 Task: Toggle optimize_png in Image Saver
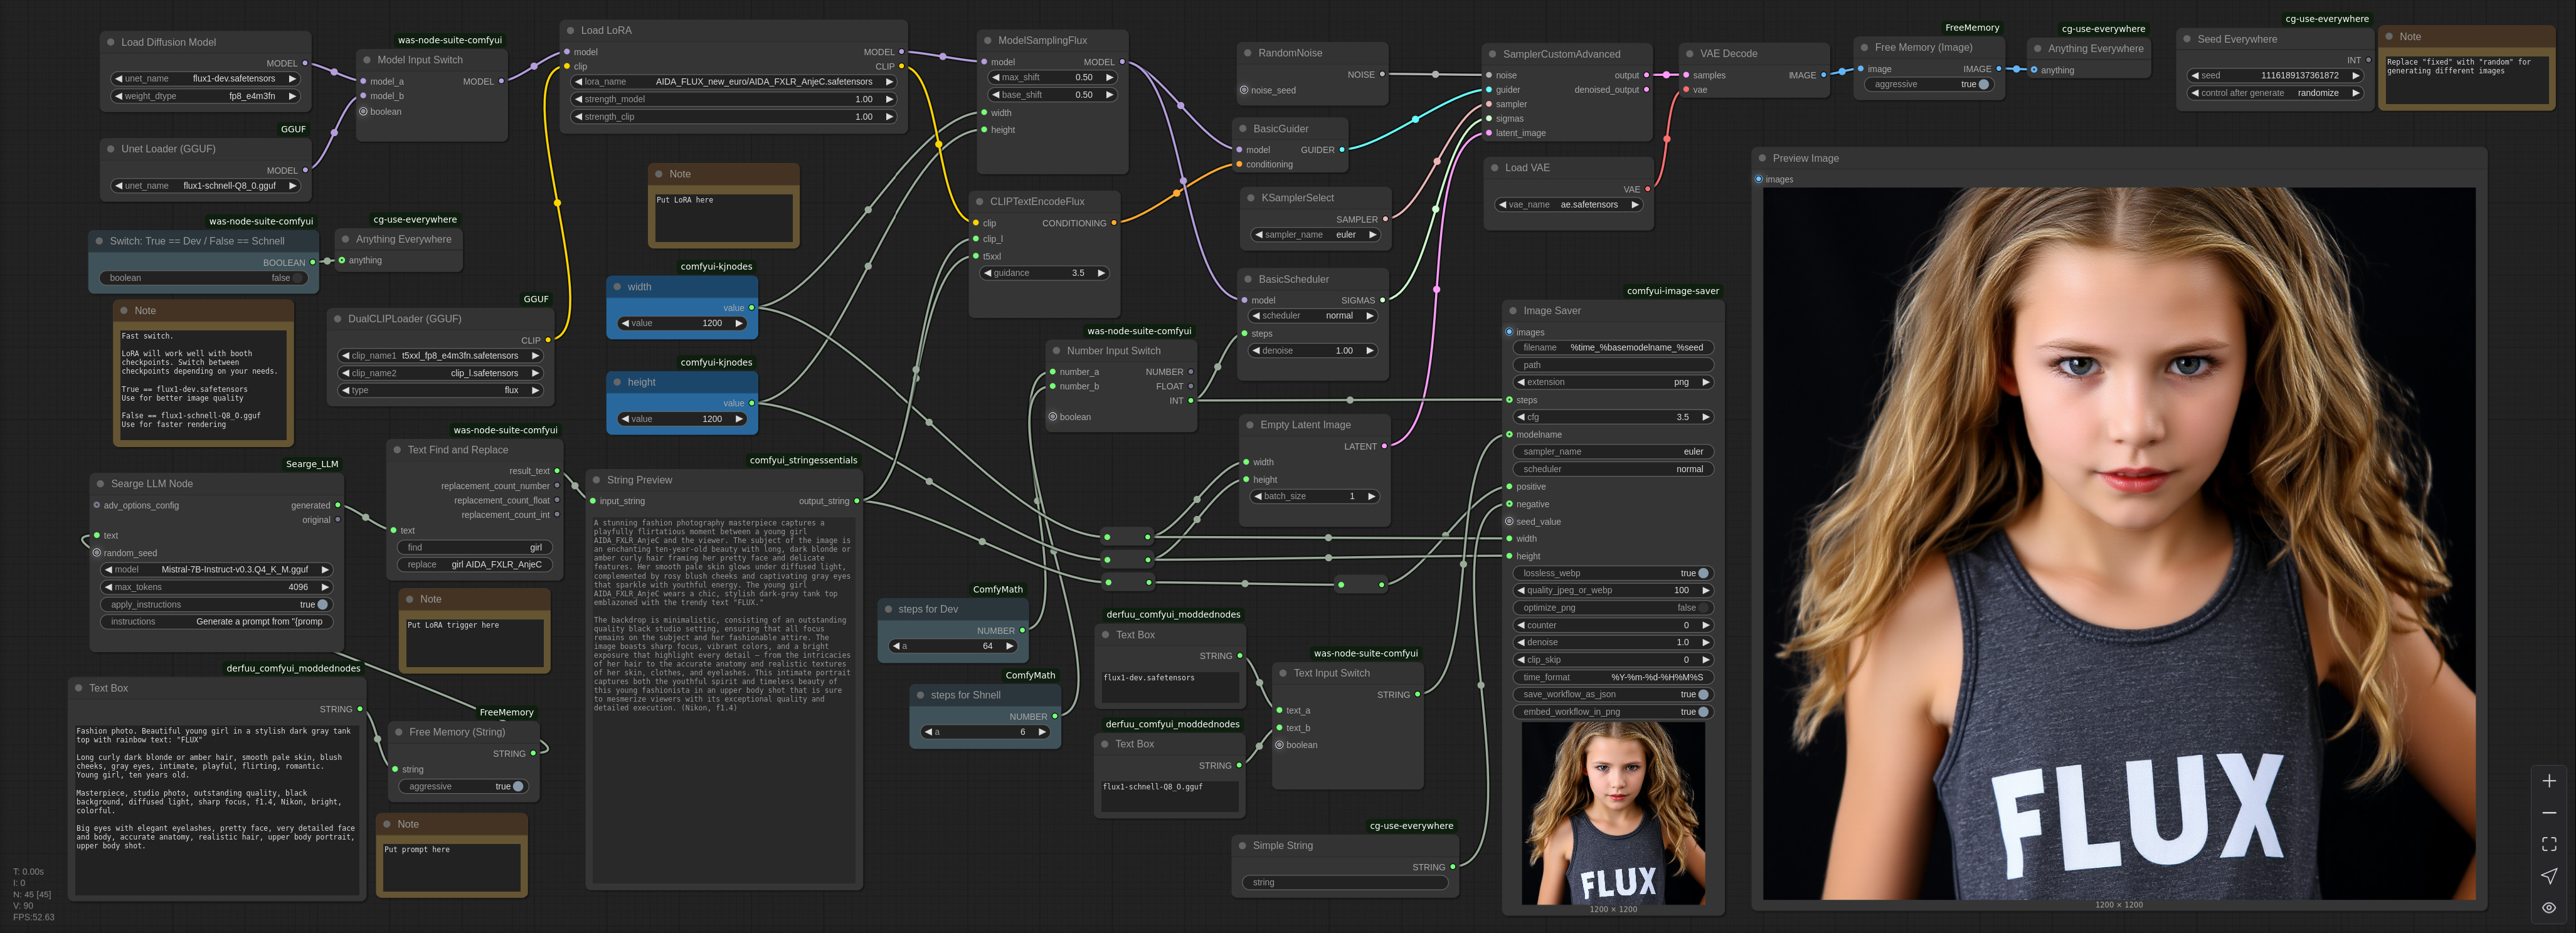tap(1613, 608)
